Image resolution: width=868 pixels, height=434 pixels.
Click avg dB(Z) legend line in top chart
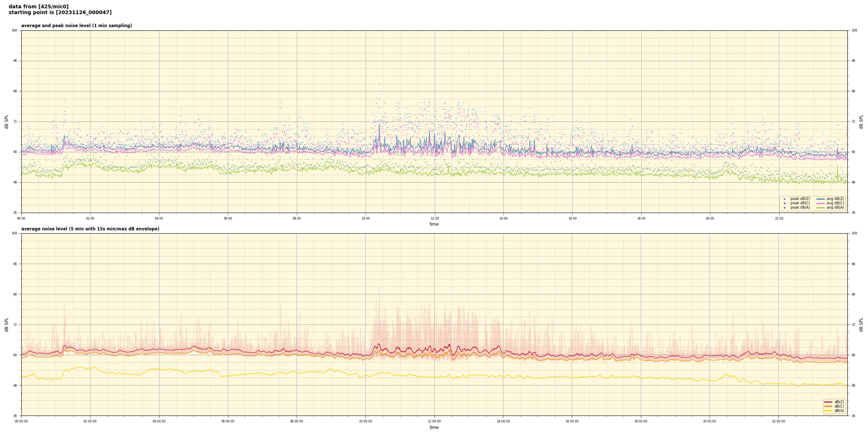[821, 199]
